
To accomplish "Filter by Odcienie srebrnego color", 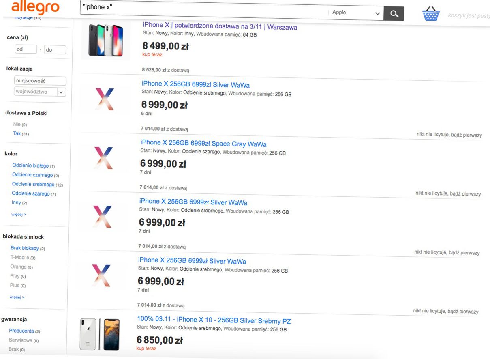I will tap(33, 185).
